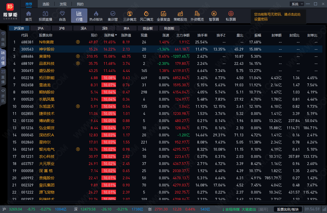
Task: Switch to the 发现 top tab
Action: coord(63,4)
